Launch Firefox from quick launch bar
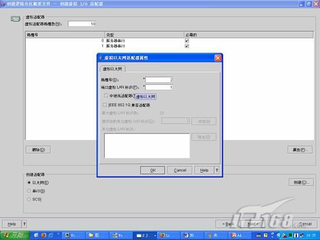Screen dimensions: 320x240 (43, 235)
